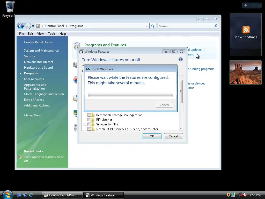Image resolution: width=265 pixels, height=199 pixels.
Task: Click the Services for NFS folder icon
Action: pyautogui.click(x=93, y=124)
